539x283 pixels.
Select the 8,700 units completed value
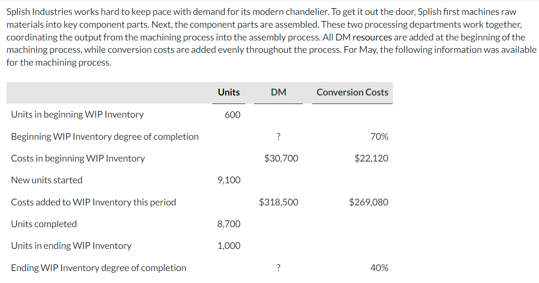tap(229, 224)
